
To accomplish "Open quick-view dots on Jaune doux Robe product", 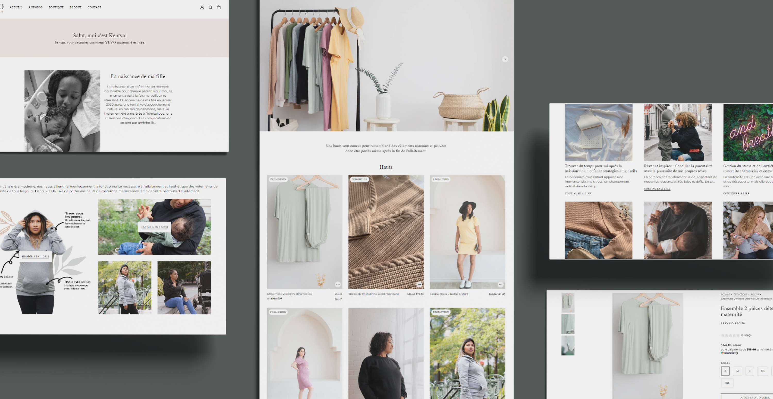I will click(x=501, y=284).
